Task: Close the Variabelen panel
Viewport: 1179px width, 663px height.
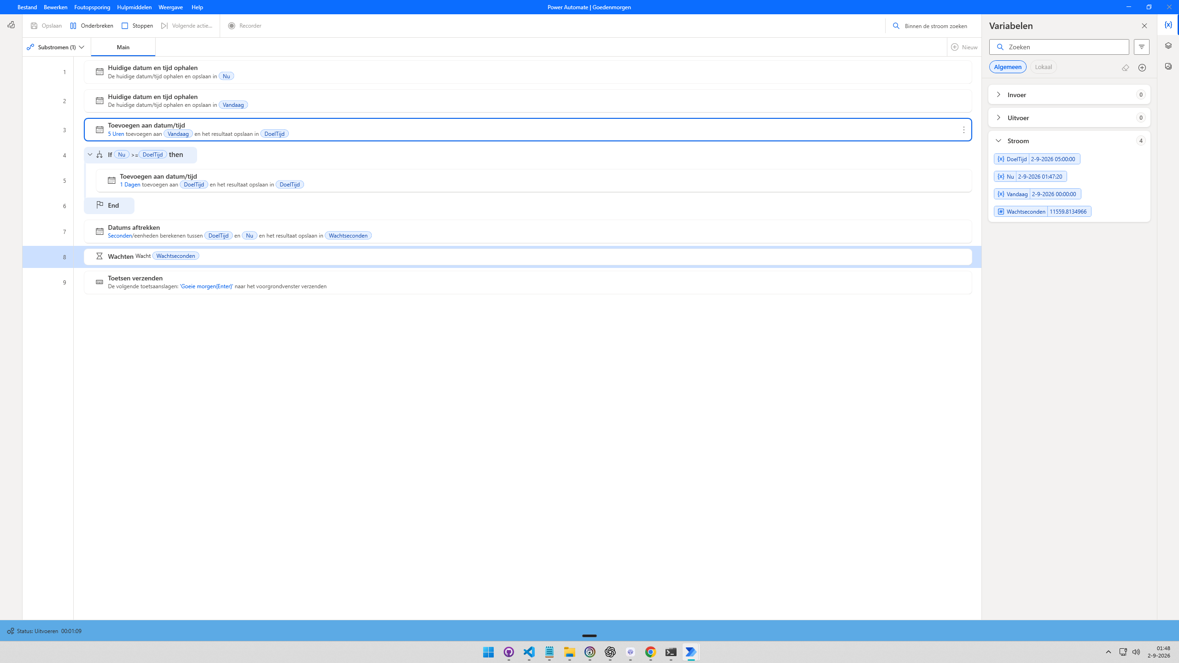Action: [x=1144, y=26]
